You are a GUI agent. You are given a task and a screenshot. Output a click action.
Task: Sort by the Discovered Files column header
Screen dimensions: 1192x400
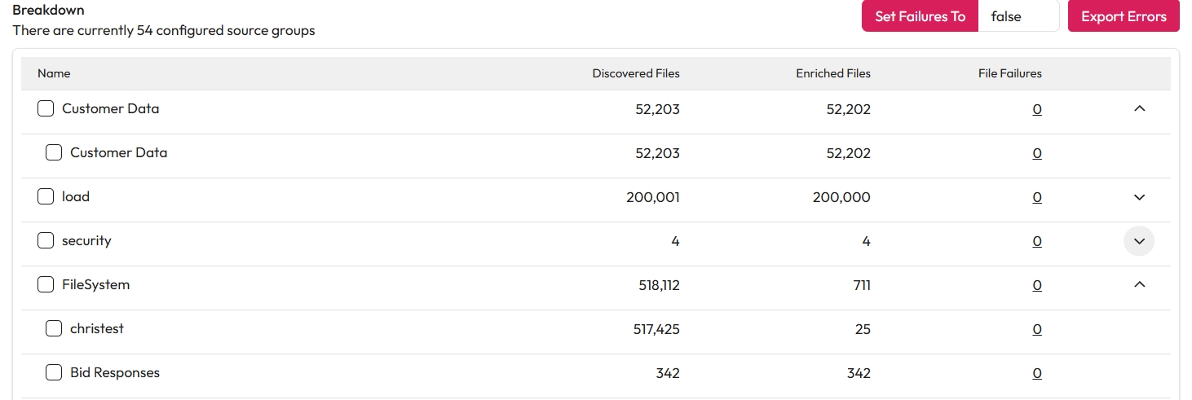(x=635, y=73)
